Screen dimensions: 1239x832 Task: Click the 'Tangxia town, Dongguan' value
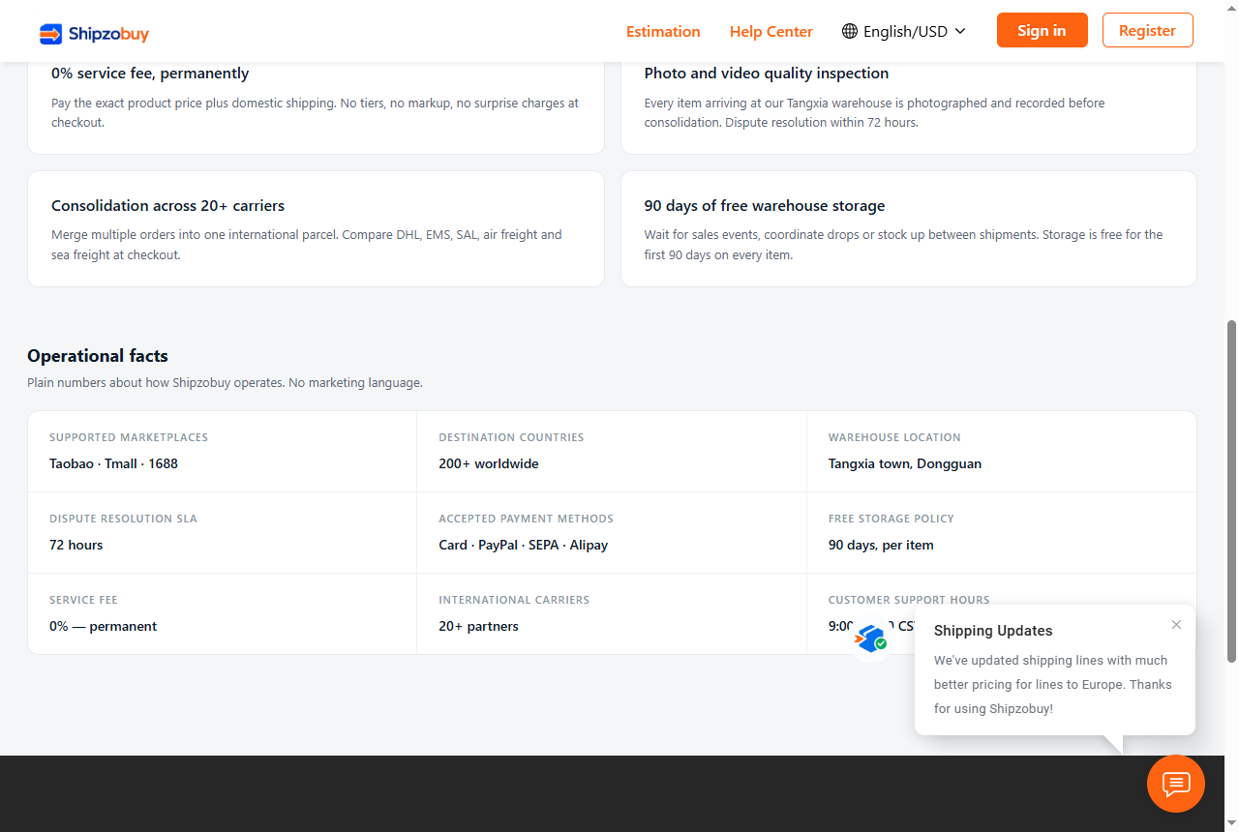point(905,463)
